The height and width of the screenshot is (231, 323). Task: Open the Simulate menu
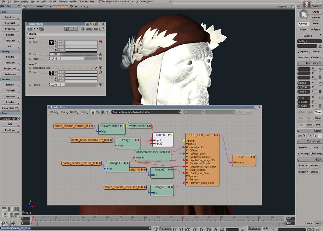pos(83,2)
